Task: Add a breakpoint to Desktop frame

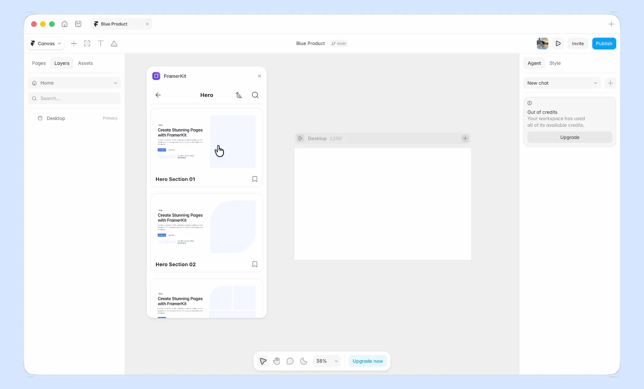Action: pyautogui.click(x=465, y=139)
